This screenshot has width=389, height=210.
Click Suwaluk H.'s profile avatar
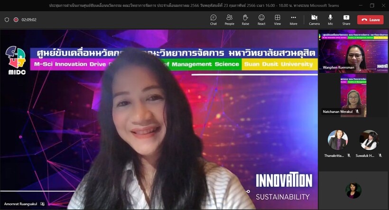[369, 140]
